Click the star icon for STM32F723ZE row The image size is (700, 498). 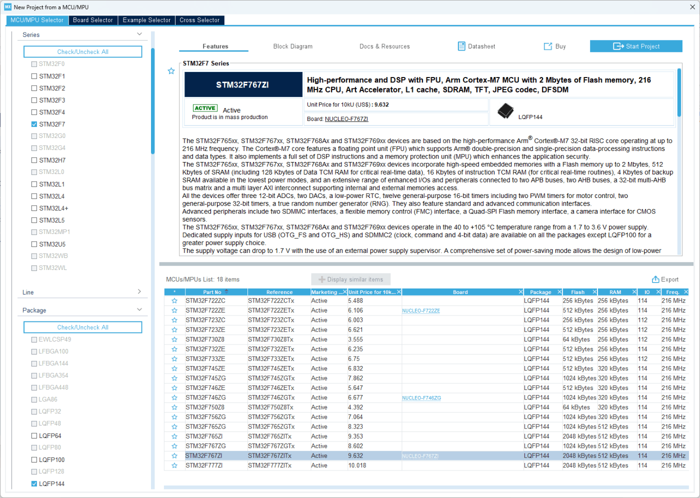tap(174, 330)
